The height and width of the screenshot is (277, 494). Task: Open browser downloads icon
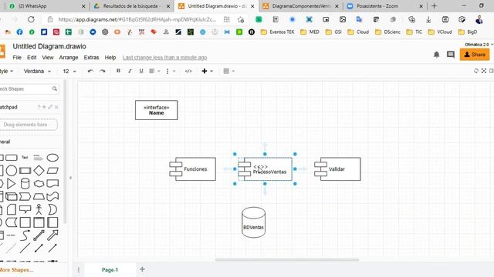428,19
